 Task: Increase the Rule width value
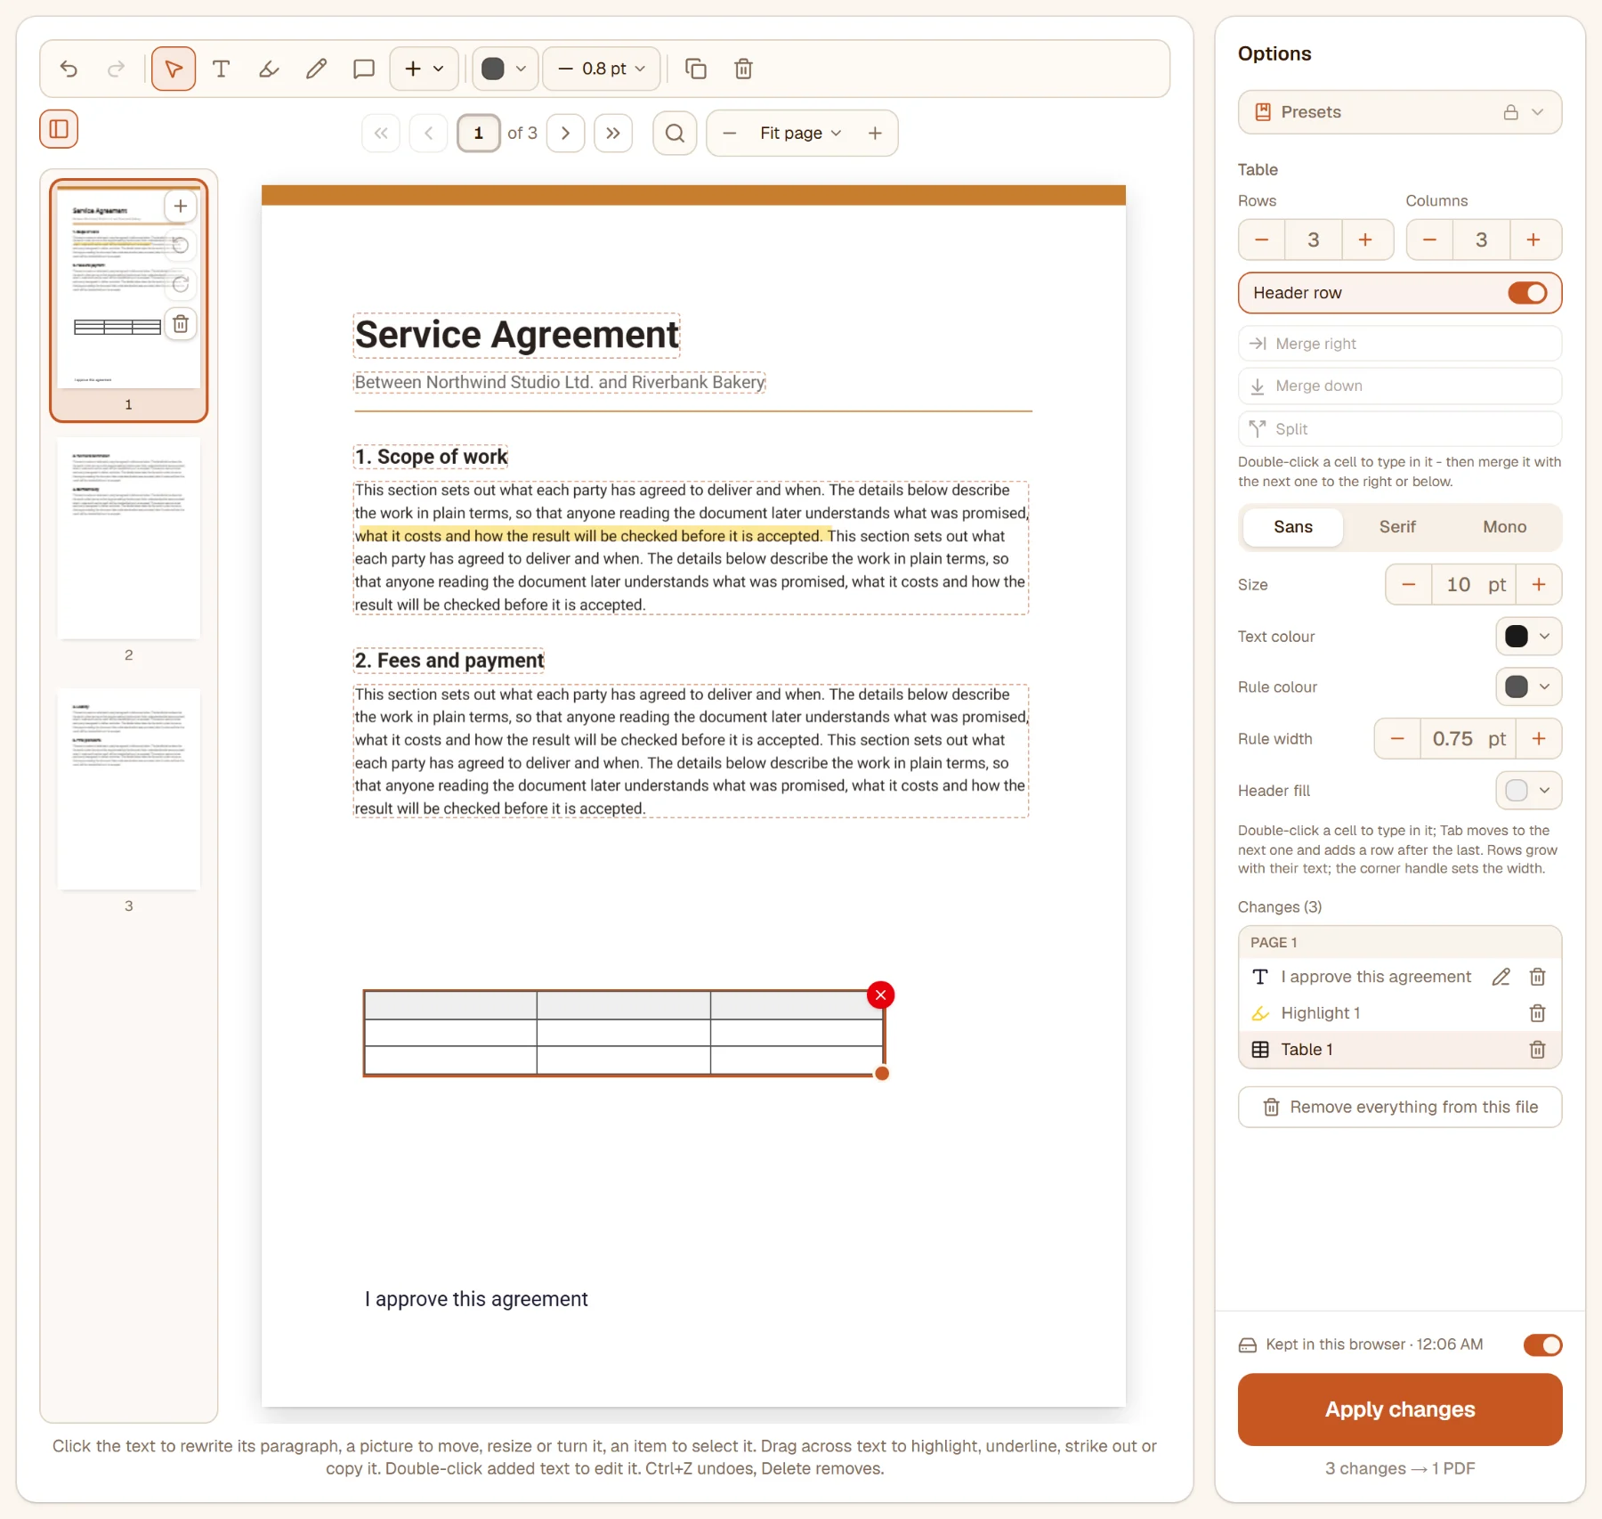1539,738
